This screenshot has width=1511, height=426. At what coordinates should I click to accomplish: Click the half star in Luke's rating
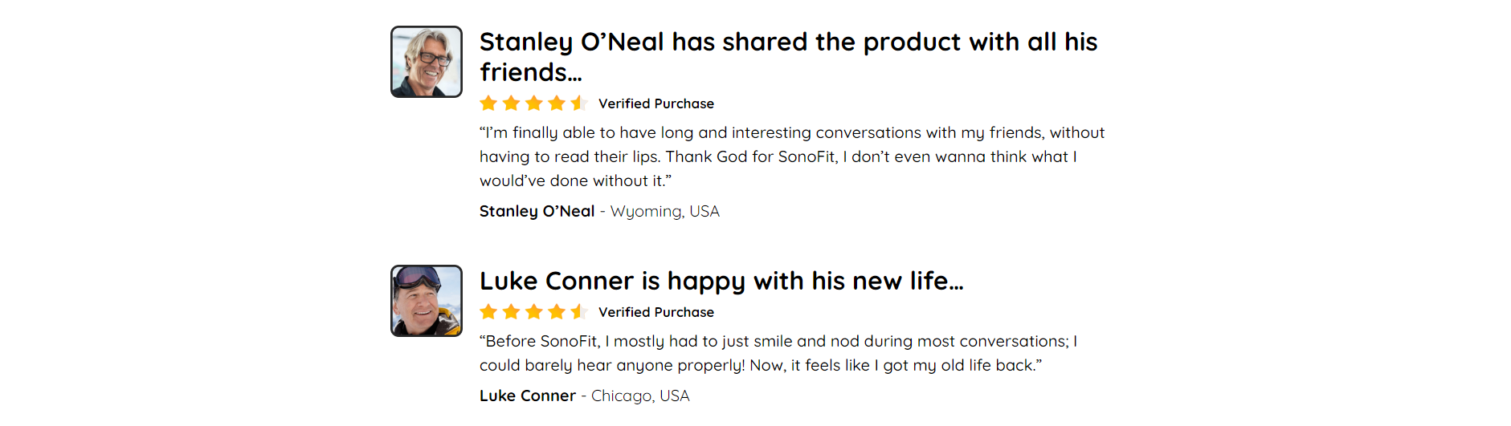(x=578, y=311)
